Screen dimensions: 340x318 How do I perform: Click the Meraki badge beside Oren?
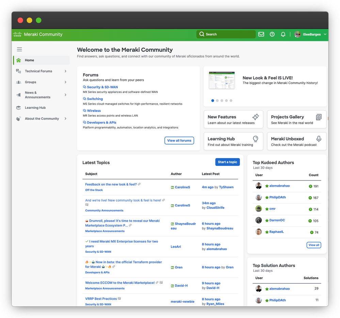tap(172, 268)
